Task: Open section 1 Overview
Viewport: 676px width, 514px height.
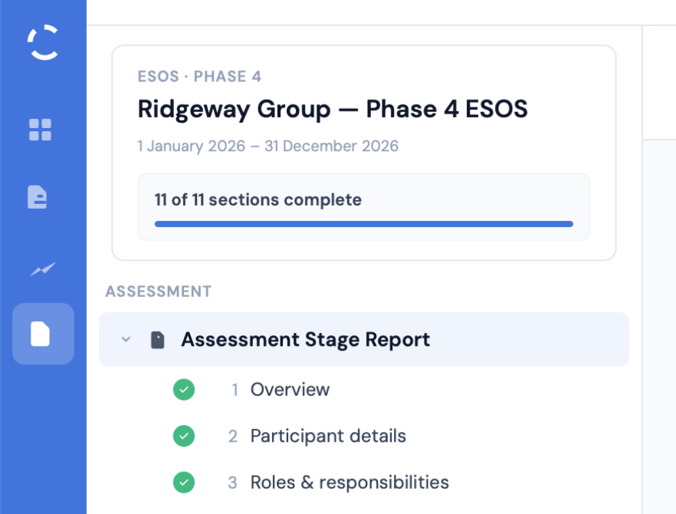Action: tap(290, 390)
